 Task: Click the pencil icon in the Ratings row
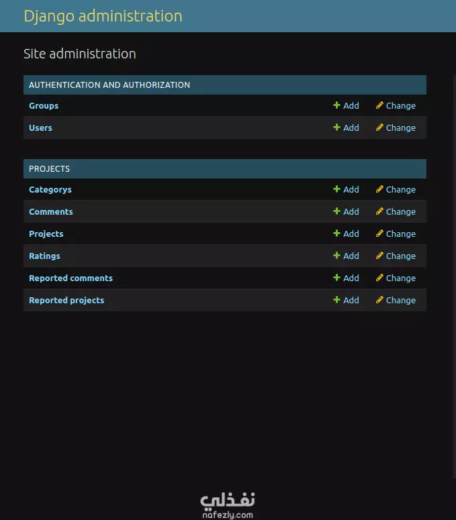pos(379,256)
